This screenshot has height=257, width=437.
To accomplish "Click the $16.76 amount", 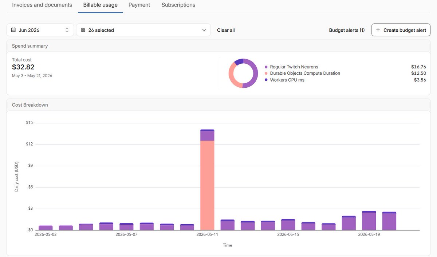I will coord(418,67).
